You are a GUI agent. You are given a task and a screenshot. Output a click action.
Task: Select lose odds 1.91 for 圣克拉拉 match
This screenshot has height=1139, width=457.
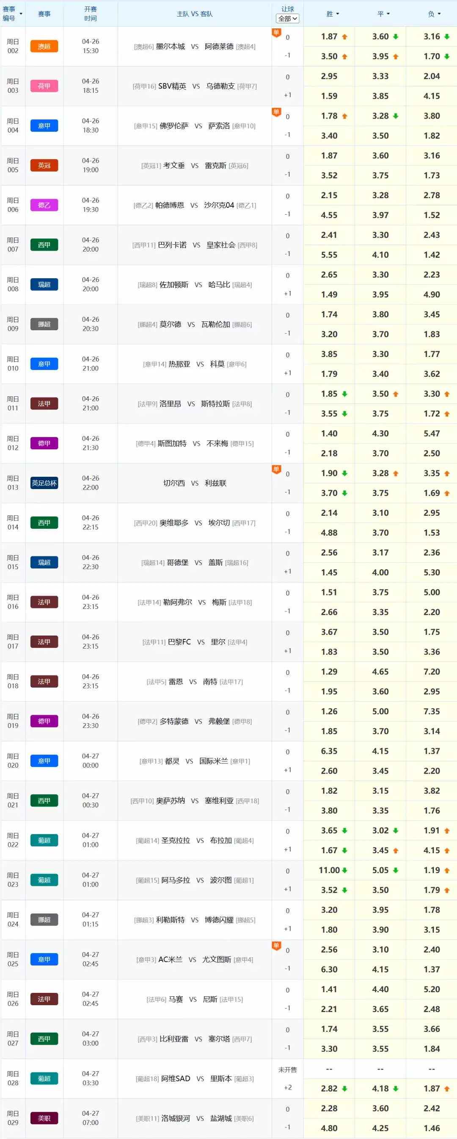[431, 830]
